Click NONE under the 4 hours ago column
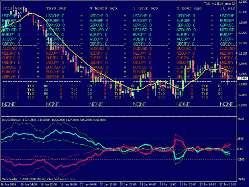 [96, 104]
